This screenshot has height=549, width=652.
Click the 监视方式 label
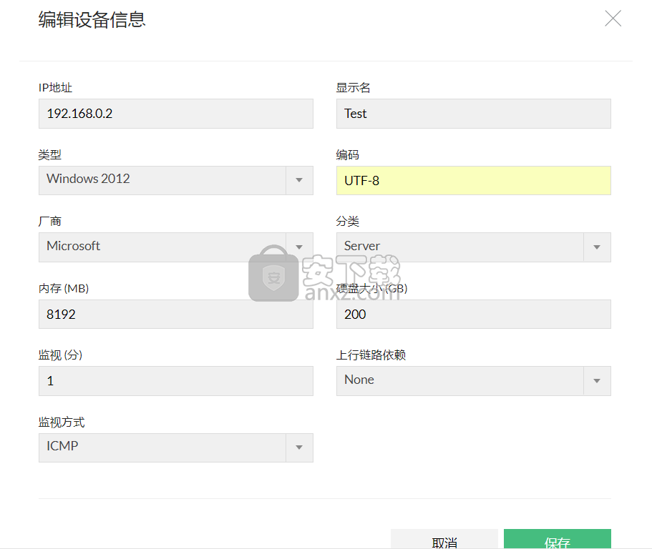(62, 422)
